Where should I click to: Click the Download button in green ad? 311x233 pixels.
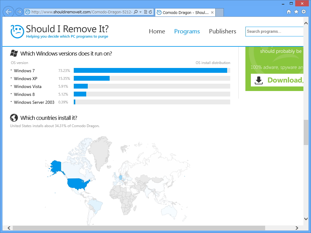277,80
